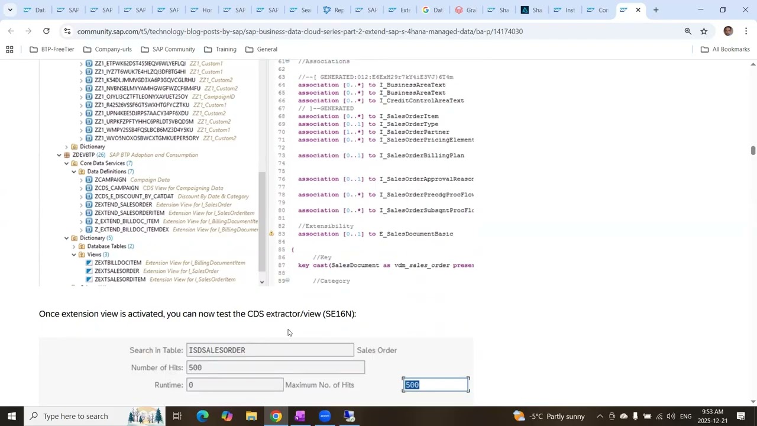This screenshot has height=426, width=757.
Task: Open the Company-urls bookmark folder
Action: pyautogui.click(x=107, y=49)
